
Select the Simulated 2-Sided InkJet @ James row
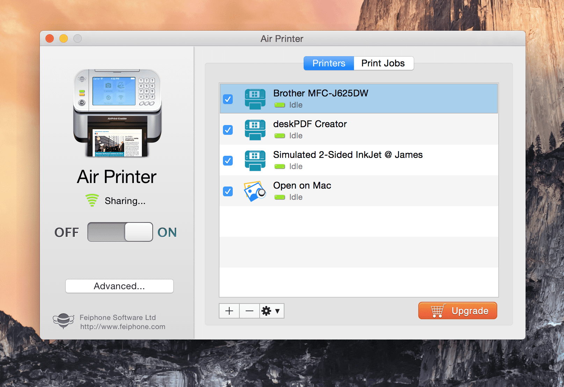[359, 161]
